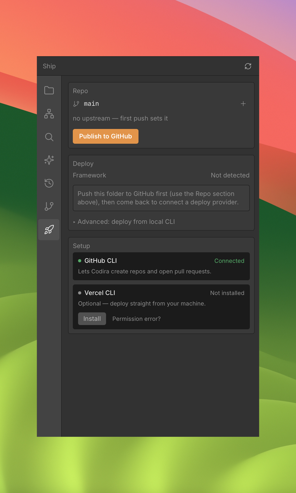Open the Permission error? link
This screenshot has width=296, height=493.
click(136, 319)
